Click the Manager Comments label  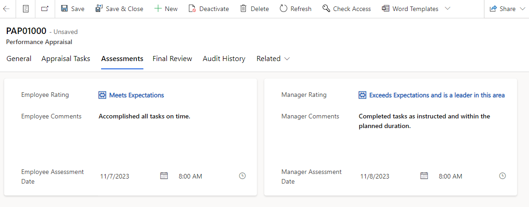(310, 116)
